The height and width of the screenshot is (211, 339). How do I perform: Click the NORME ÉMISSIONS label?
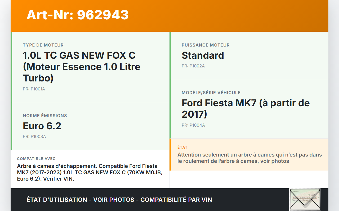click(45, 116)
